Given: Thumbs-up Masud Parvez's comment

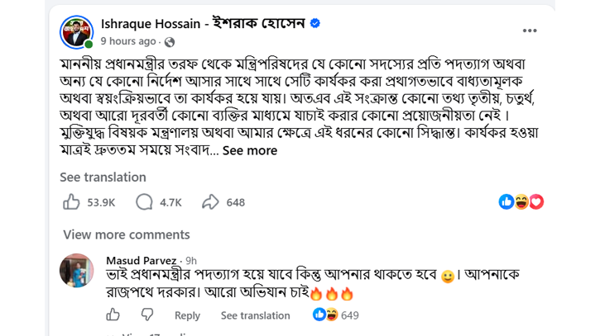Looking at the screenshot, I should coord(113,315).
